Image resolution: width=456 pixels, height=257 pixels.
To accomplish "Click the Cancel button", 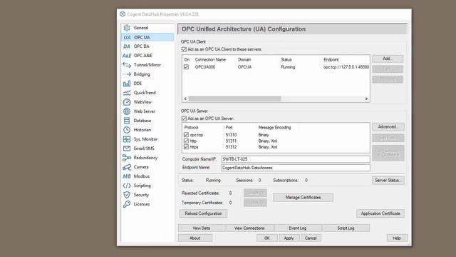I will click(x=311, y=238).
